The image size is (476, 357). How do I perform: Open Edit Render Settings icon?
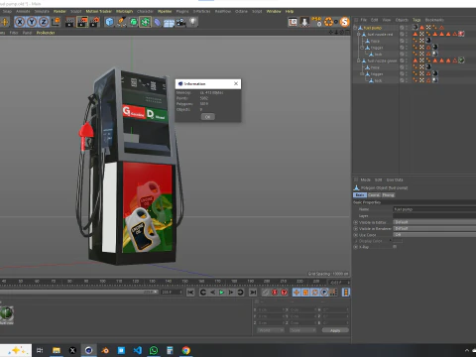pos(94,22)
